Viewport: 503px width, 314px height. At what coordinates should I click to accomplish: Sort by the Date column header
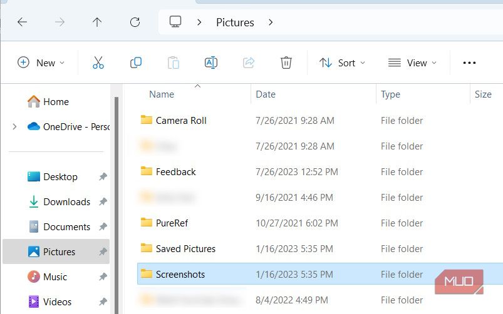[x=266, y=94]
